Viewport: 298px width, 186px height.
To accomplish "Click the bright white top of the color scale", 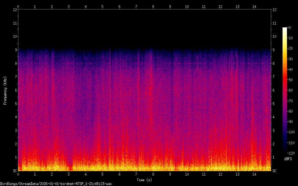I will (284, 29).
